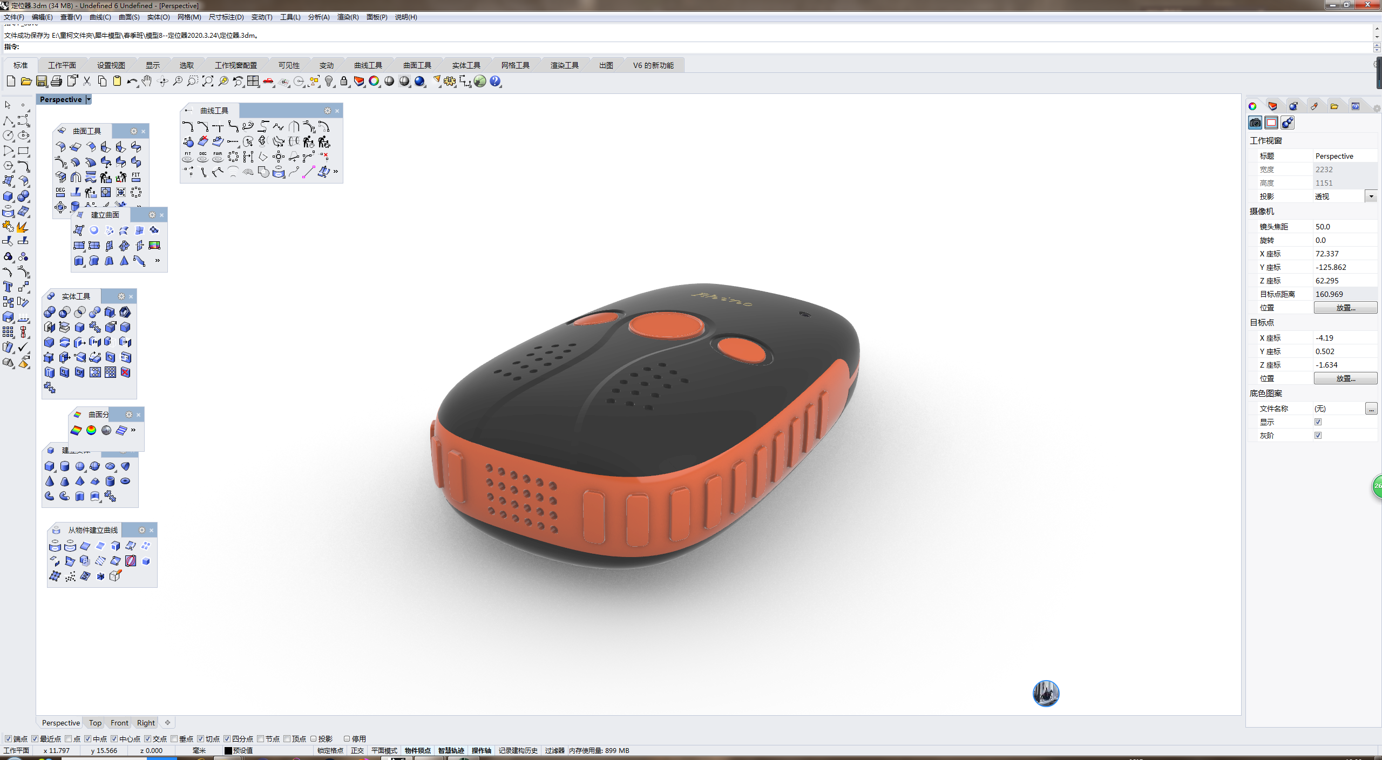Click the Save file icon
Screen dimensions: 1382x760
(x=42, y=82)
